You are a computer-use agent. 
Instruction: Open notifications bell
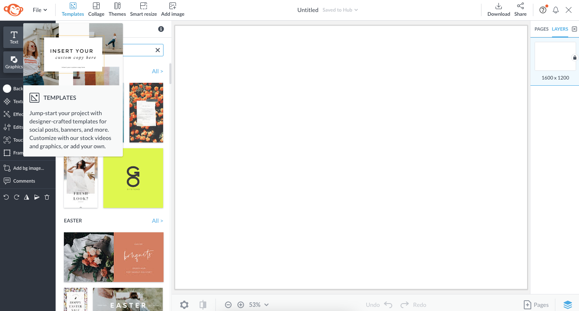[556, 10]
